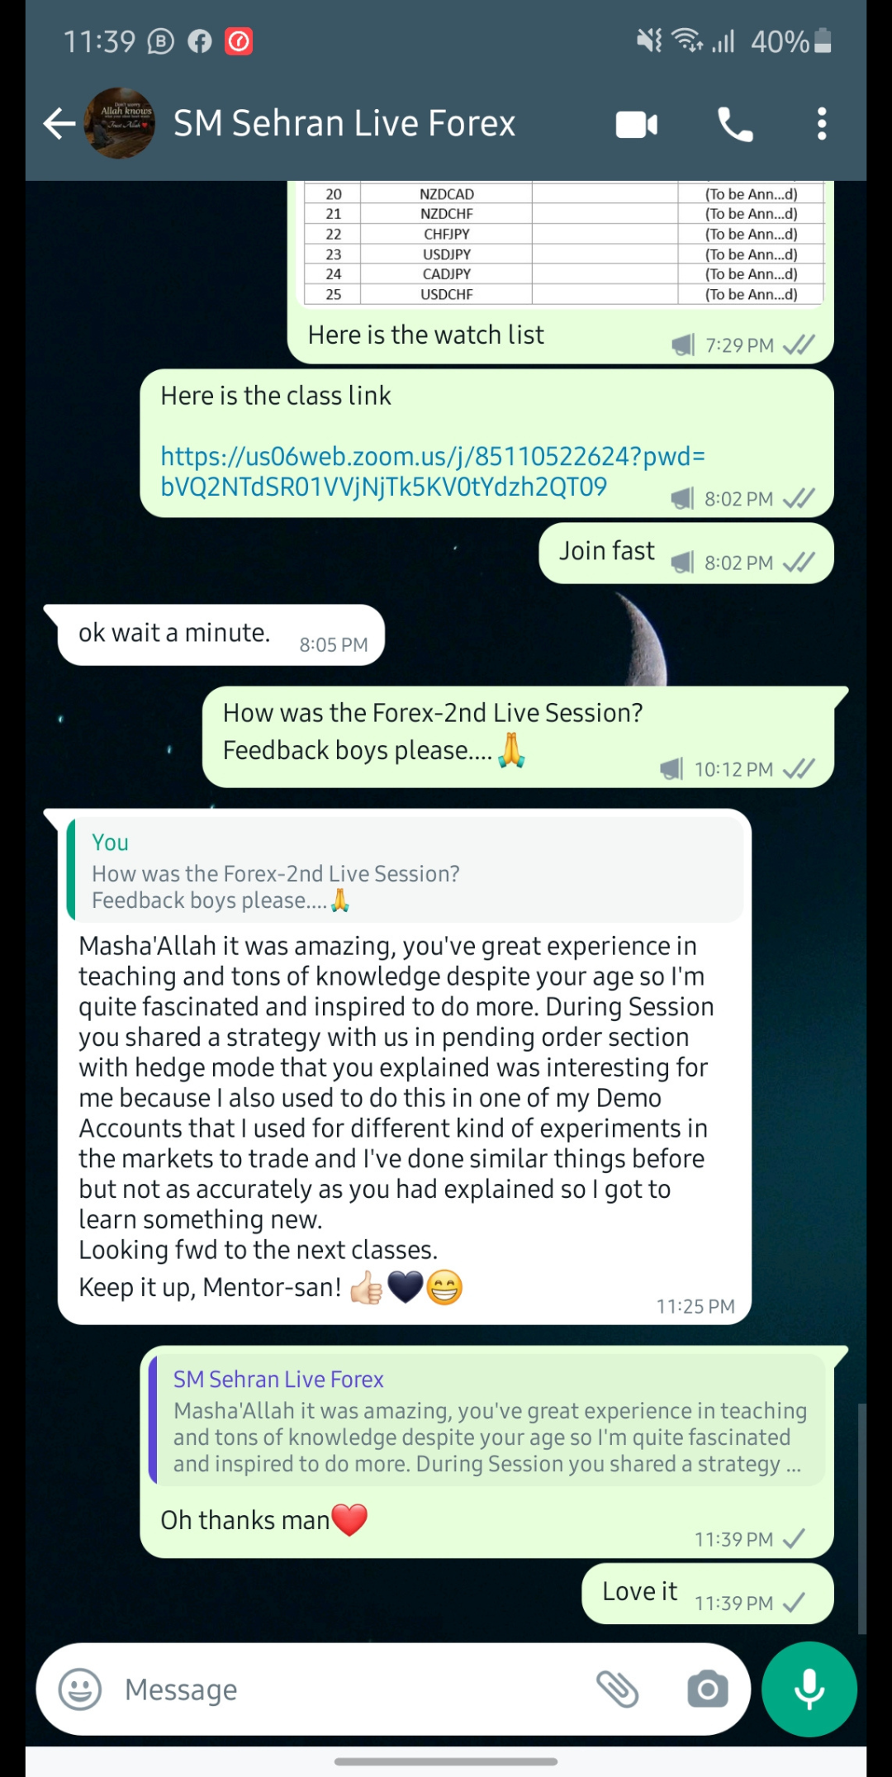Image resolution: width=892 pixels, height=1777 pixels.
Task: Tap the SM Sehran Live Forex chat title
Action: (344, 123)
